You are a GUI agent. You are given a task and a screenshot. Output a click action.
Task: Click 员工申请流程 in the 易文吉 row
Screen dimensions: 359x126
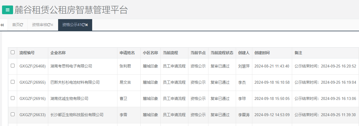click(174, 83)
